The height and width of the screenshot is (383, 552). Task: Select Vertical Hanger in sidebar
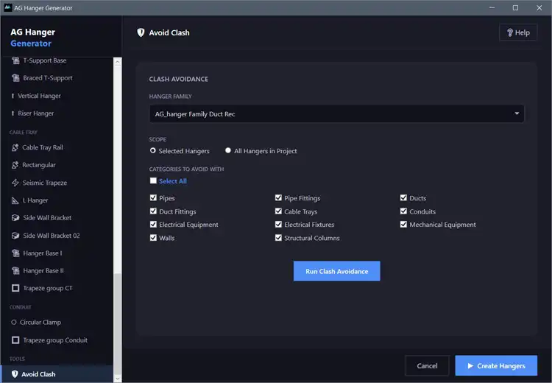click(57, 96)
